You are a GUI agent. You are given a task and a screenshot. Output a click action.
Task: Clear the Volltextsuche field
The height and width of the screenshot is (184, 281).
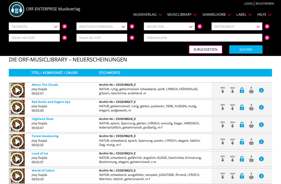(267, 38)
